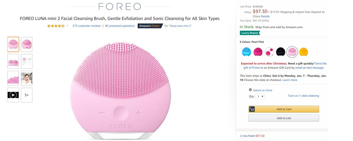Open the 85 answered questions link
Viewport: 353px width, 141px height.
point(120,26)
